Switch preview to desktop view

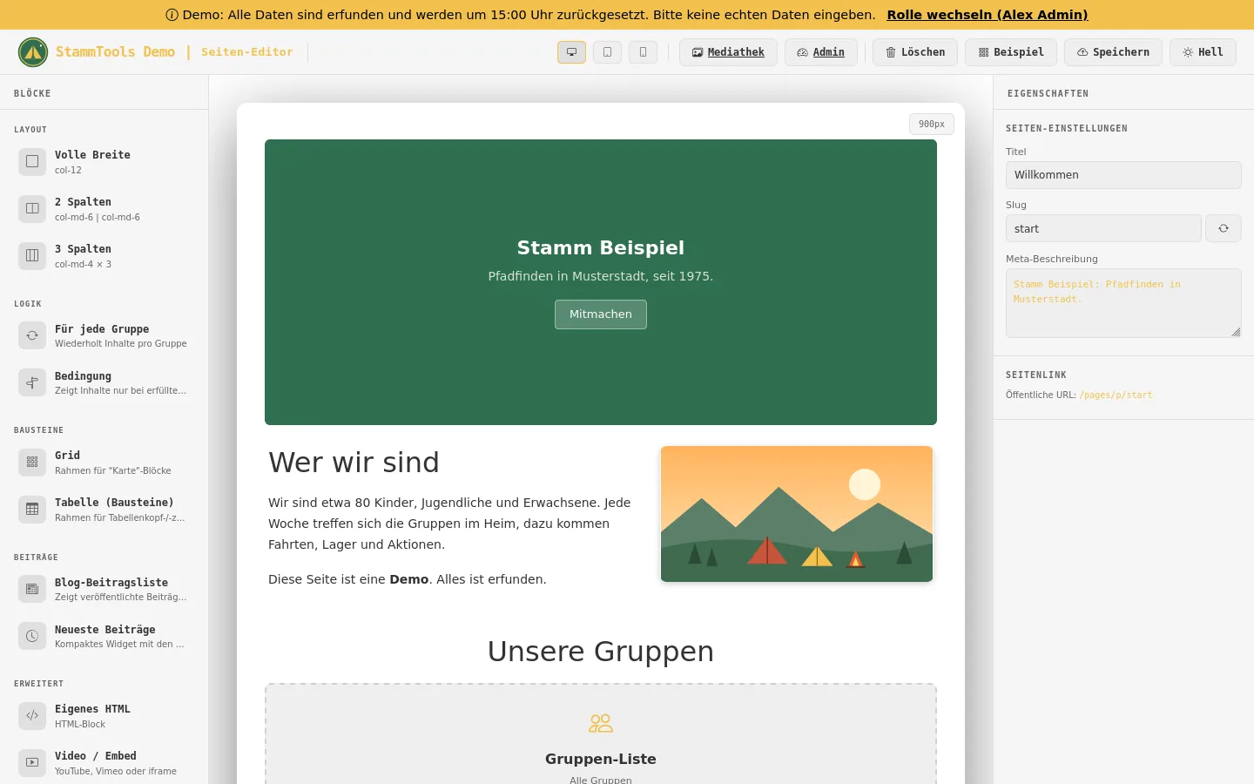point(571,52)
